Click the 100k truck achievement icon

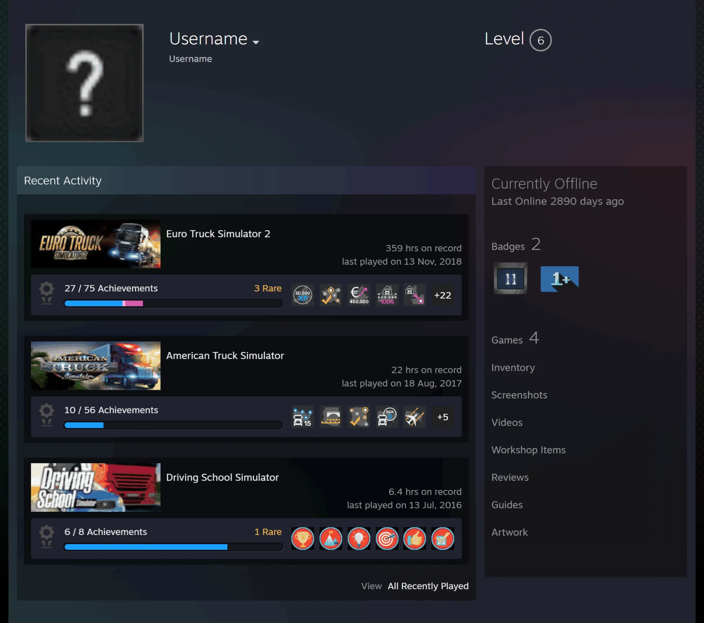coord(387,417)
